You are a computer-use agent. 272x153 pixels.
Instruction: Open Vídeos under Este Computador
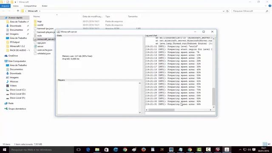[13, 86]
